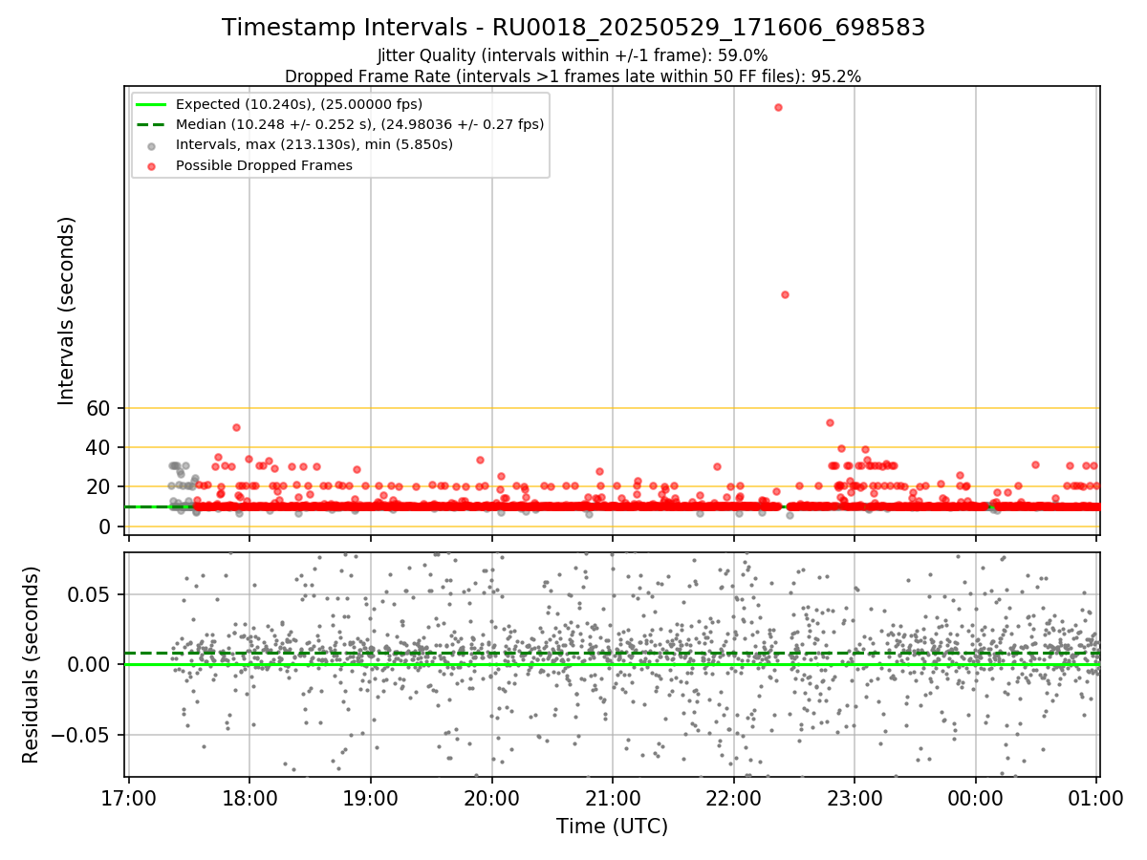The image size is (1147, 860).
Task: Select the x-axis tick label '20:00'
Action: (x=491, y=797)
